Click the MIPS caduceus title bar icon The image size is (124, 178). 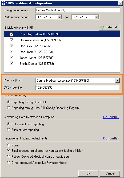(x=3, y=3)
